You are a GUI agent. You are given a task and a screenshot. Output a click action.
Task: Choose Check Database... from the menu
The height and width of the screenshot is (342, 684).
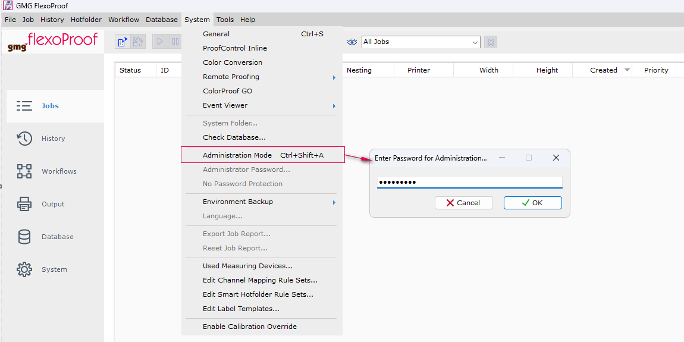click(x=262, y=138)
